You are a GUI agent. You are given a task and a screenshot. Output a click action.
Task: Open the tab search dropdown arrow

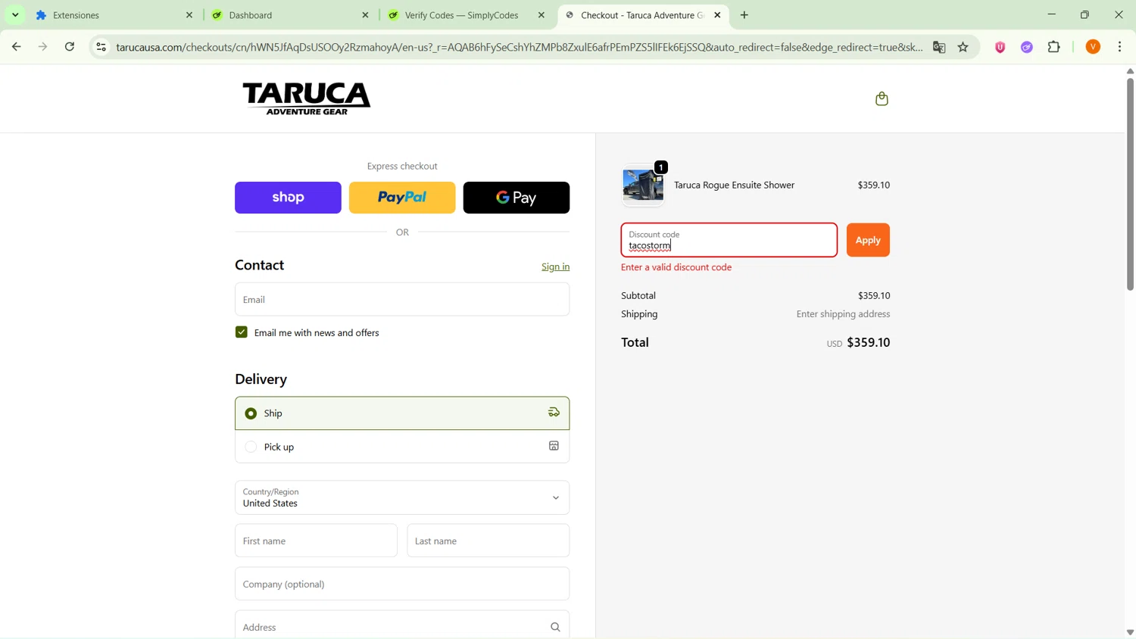point(15,15)
